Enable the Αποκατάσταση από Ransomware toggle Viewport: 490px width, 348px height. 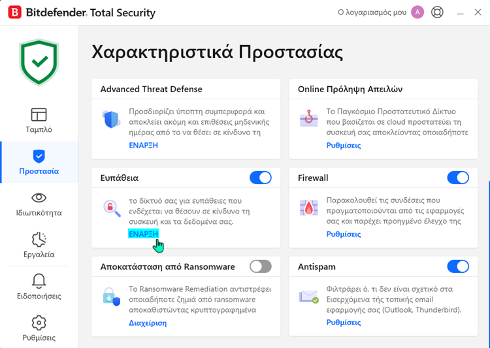[x=260, y=266]
